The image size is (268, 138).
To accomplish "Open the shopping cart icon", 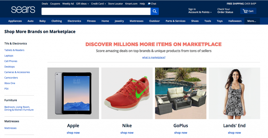I will click(x=245, y=11).
